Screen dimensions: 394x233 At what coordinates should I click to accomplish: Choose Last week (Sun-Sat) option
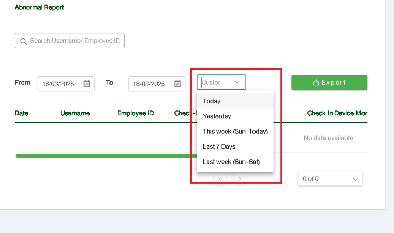click(231, 162)
